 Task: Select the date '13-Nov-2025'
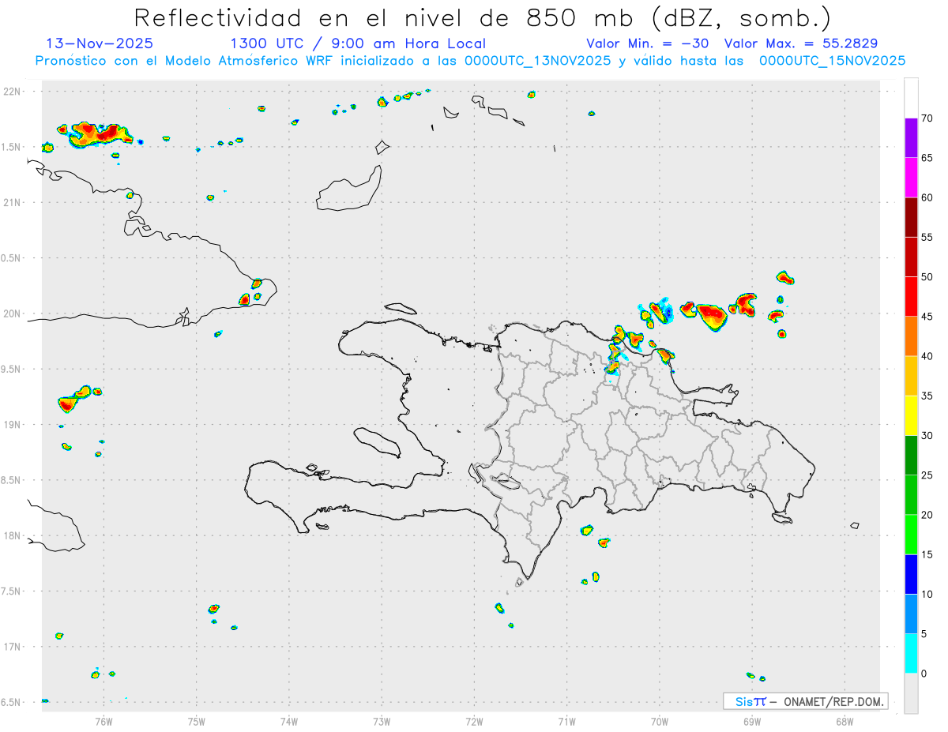(100, 43)
